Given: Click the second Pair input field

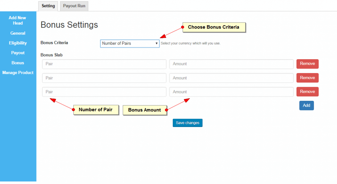Looking at the screenshot, I should (104, 78).
